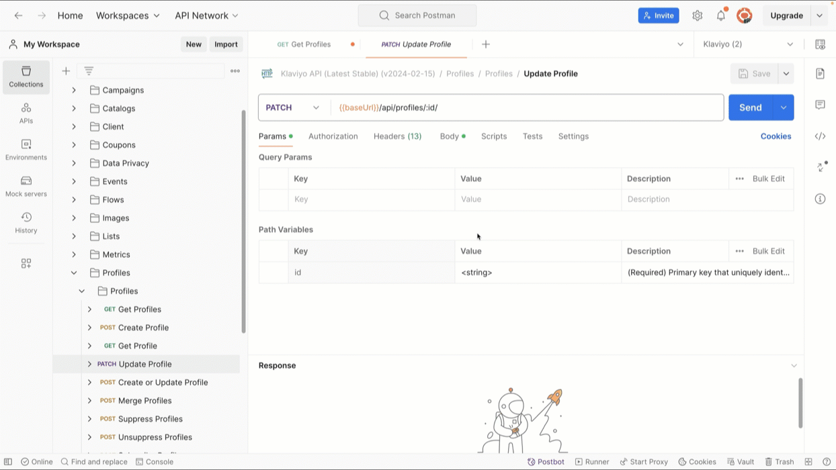Open the Save options dropdown arrow

(786, 74)
